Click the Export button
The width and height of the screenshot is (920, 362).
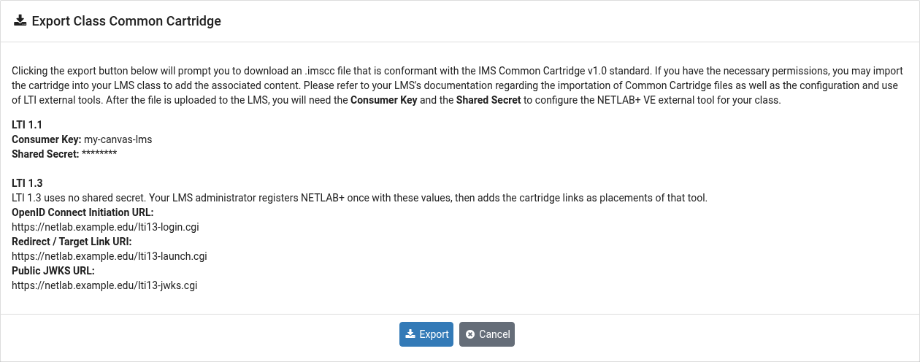click(426, 334)
